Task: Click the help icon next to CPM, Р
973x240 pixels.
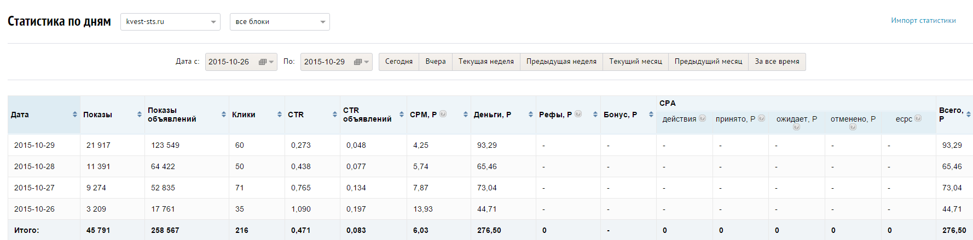Action: [443, 114]
